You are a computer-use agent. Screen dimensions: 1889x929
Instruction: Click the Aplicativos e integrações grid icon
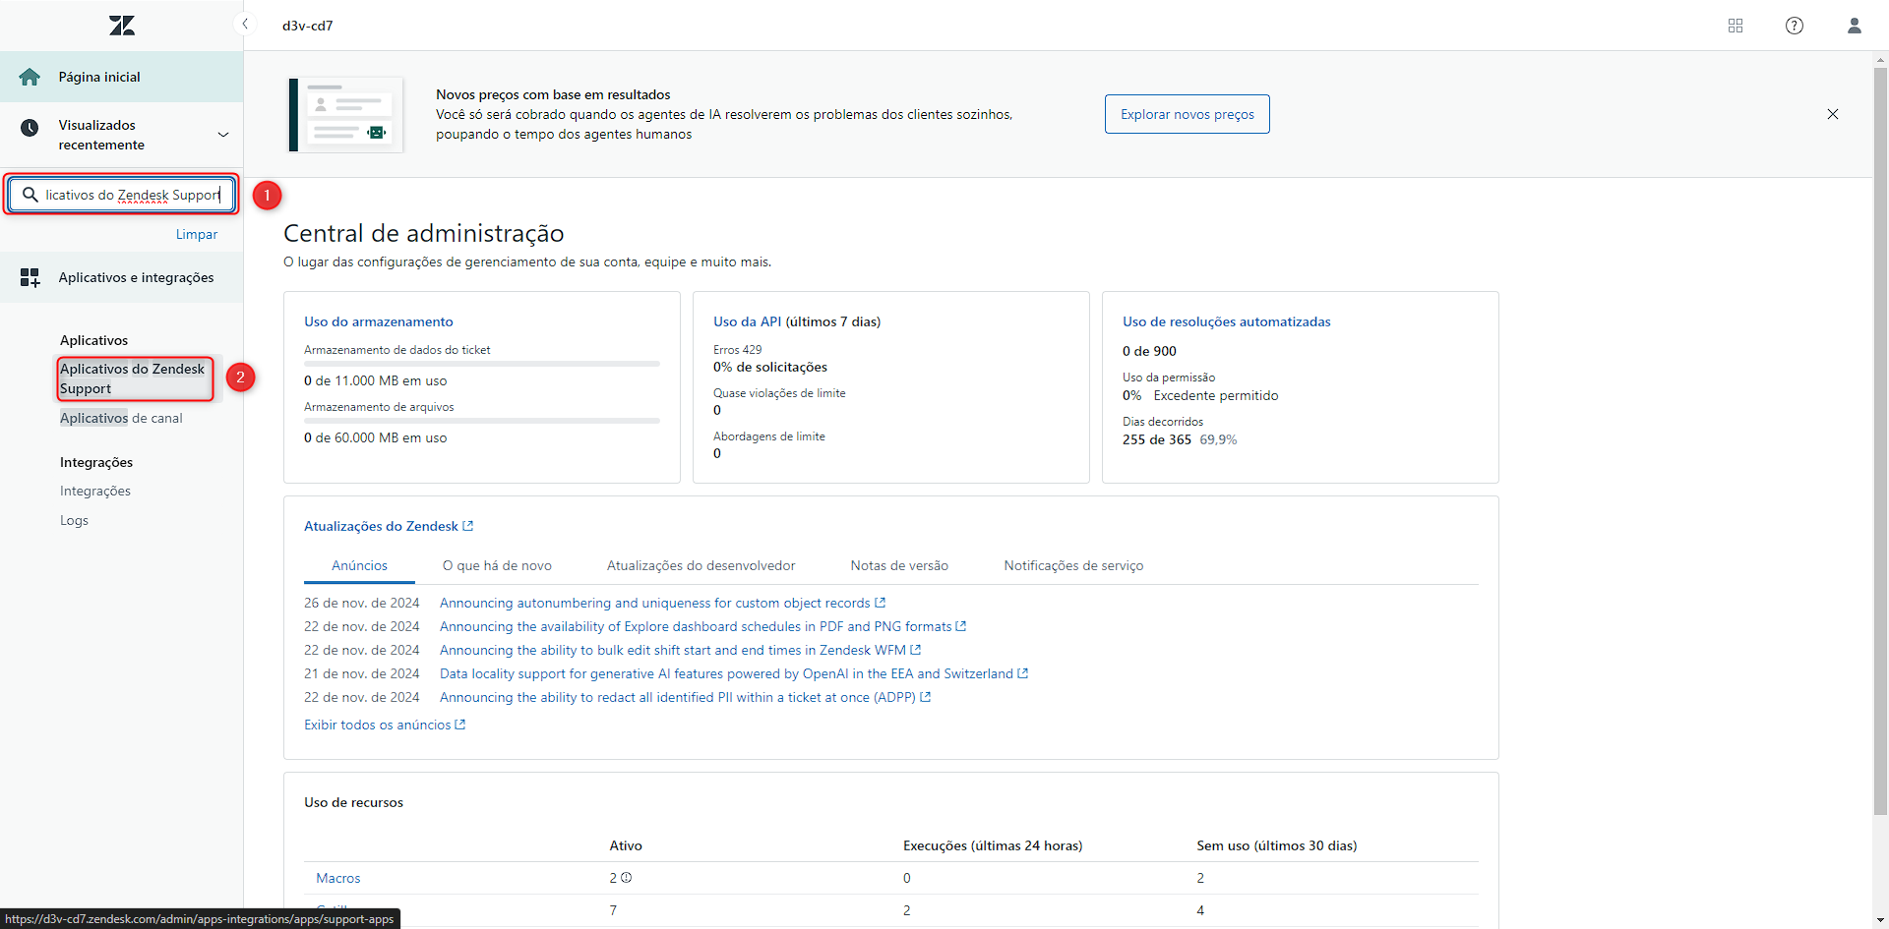pyautogui.click(x=30, y=278)
